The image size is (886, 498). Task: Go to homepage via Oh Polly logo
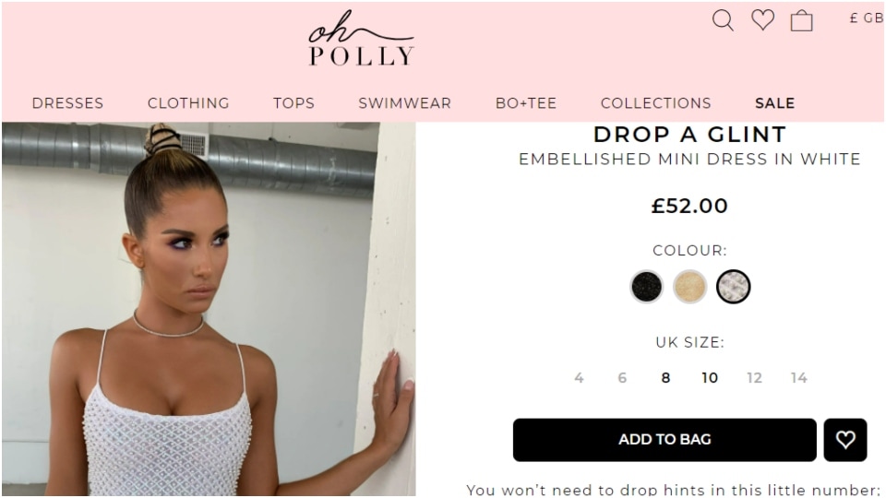click(x=361, y=38)
